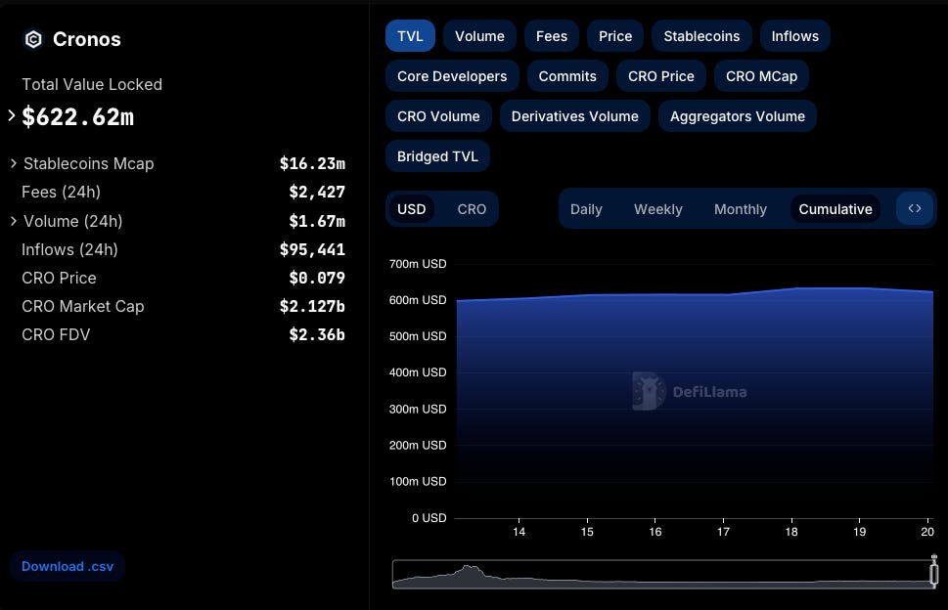Toggle the CRO Price metric

pos(660,76)
